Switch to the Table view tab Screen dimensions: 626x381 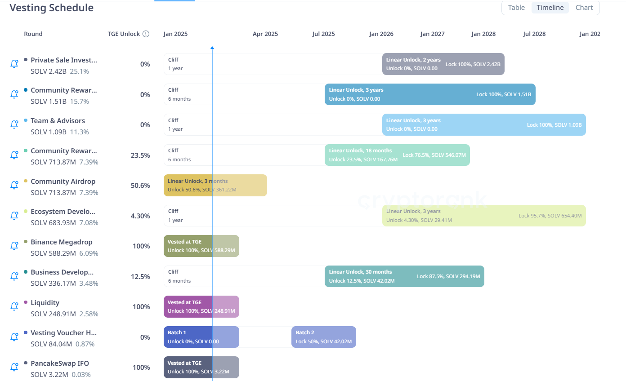516,8
